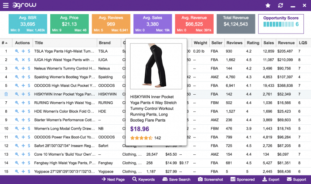Click dollar icon for Neleus row
Viewport: 311px width, 184px height.
(29, 68)
